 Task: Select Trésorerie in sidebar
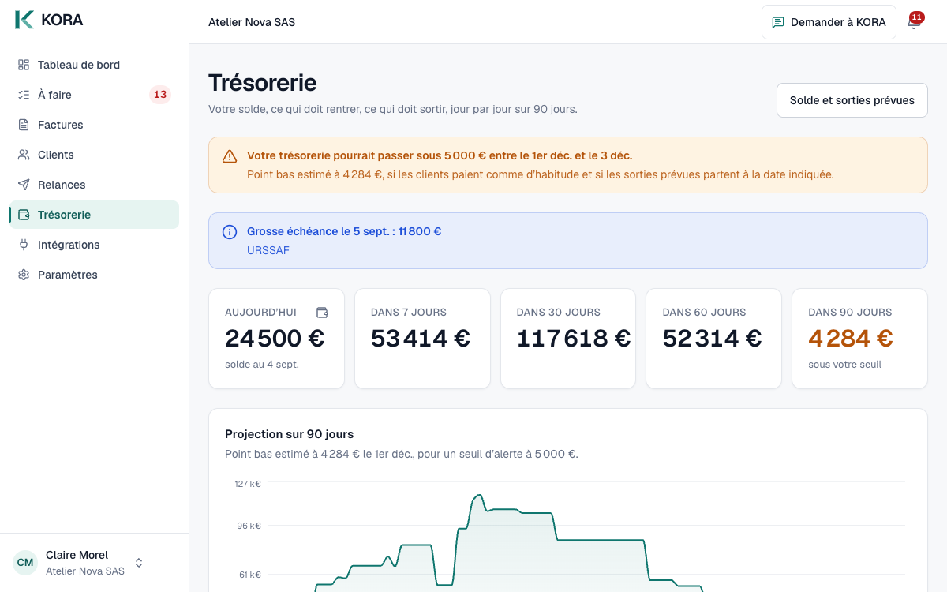tap(95, 215)
